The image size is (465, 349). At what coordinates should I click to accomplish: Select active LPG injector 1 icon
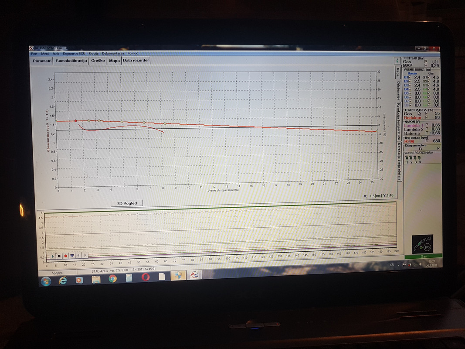(x=407, y=158)
